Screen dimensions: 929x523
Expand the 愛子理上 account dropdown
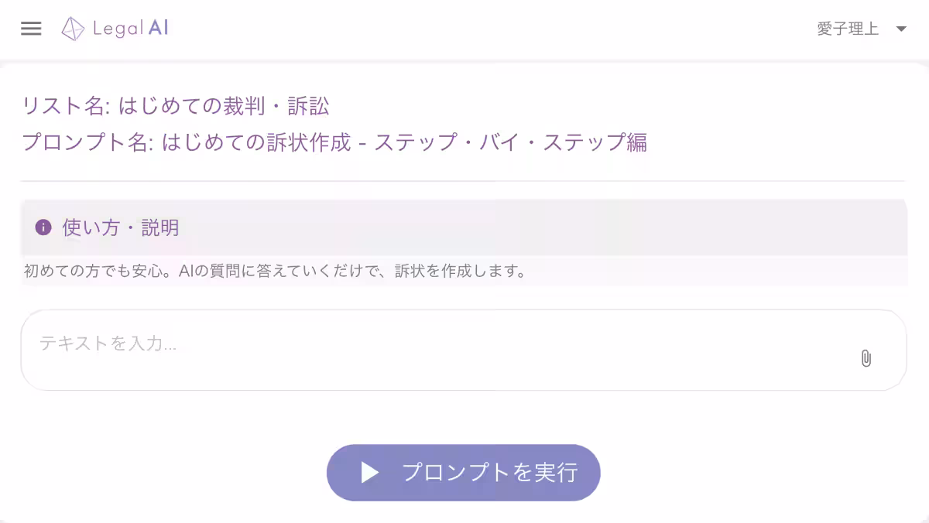pos(849,28)
